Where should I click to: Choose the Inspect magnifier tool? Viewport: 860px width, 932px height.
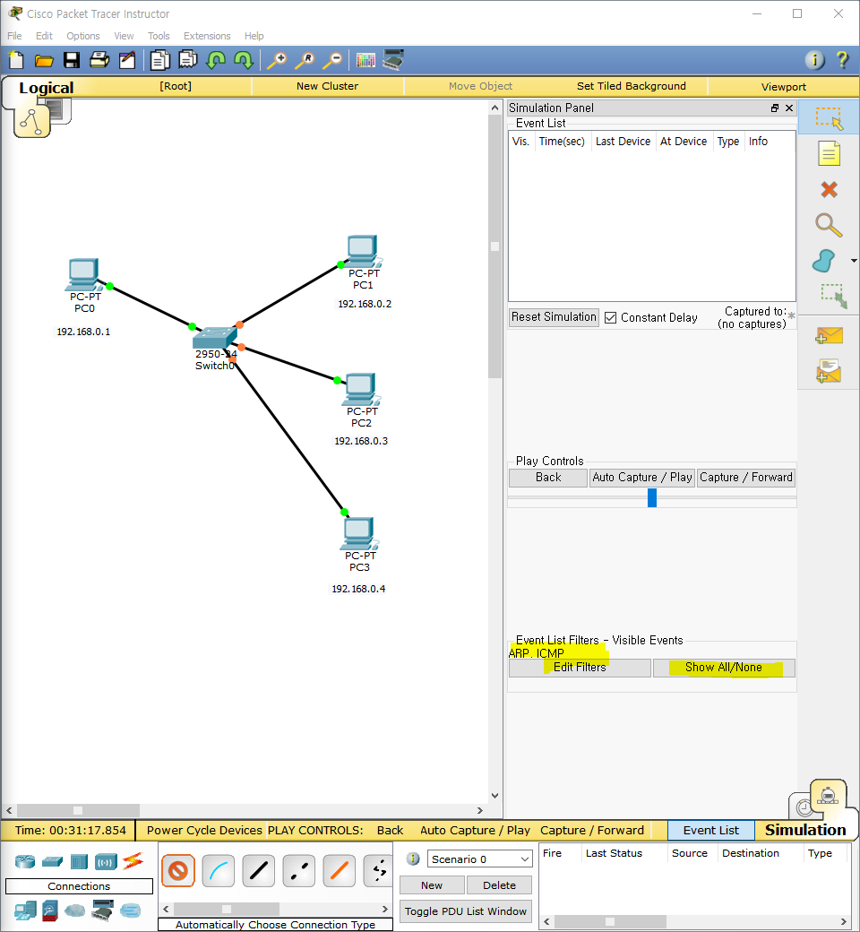[829, 225]
